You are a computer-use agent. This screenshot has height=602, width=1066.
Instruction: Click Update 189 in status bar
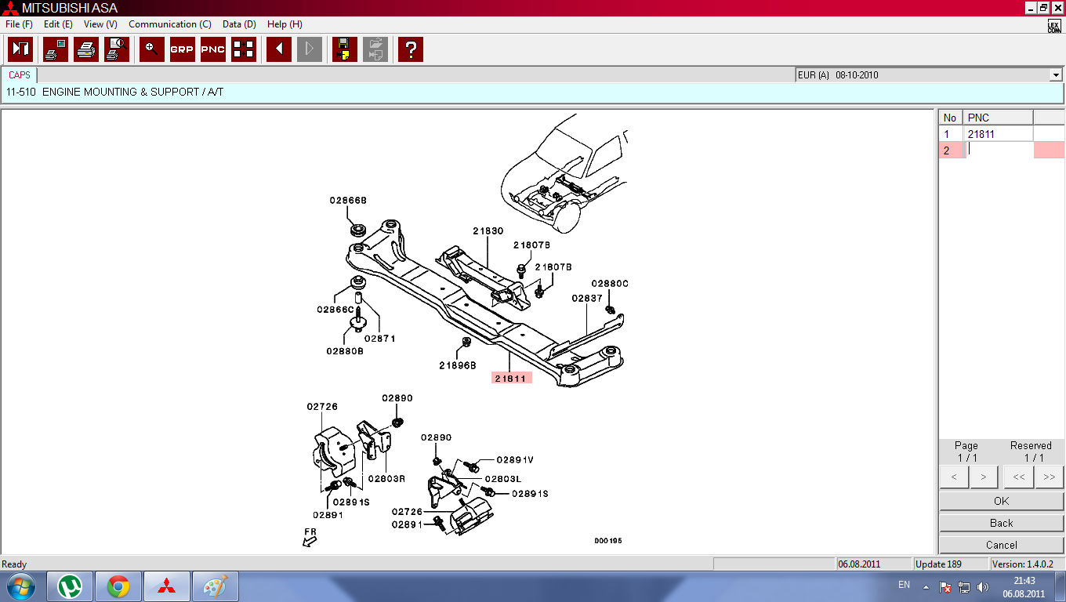[x=949, y=564]
